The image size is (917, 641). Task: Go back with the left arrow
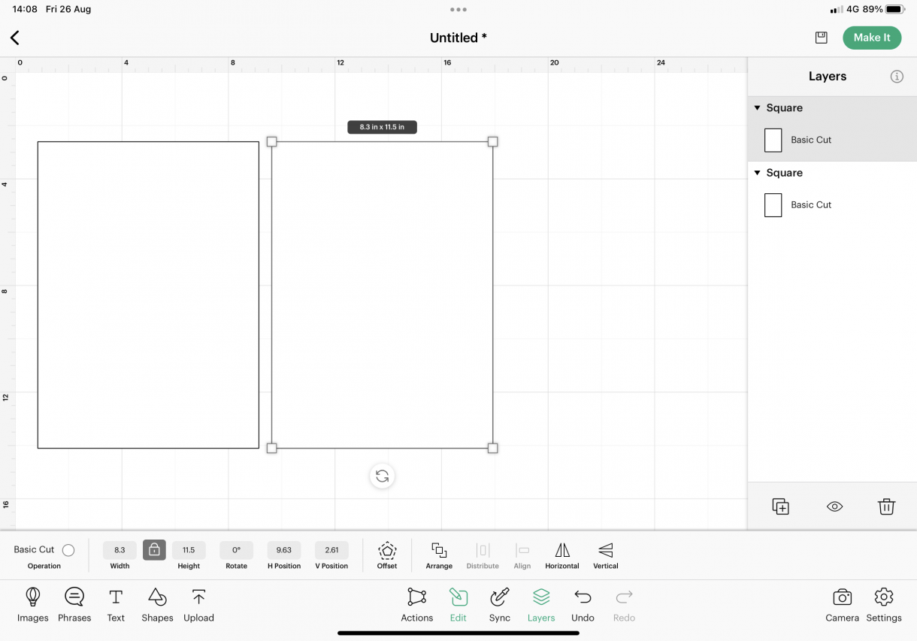pyautogui.click(x=15, y=38)
